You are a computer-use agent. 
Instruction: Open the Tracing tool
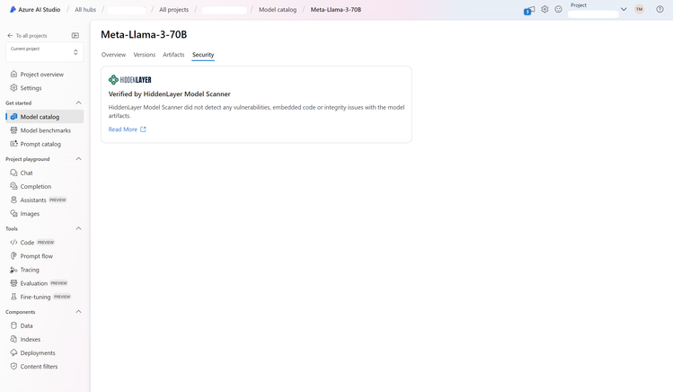[x=30, y=270]
